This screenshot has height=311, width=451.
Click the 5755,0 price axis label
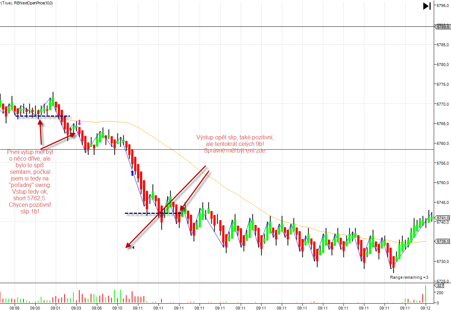pyautogui.click(x=443, y=163)
